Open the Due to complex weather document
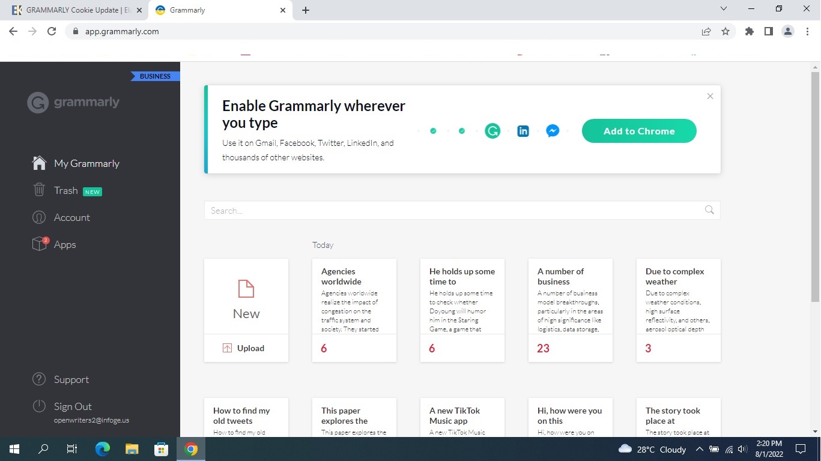 point(679,310)
